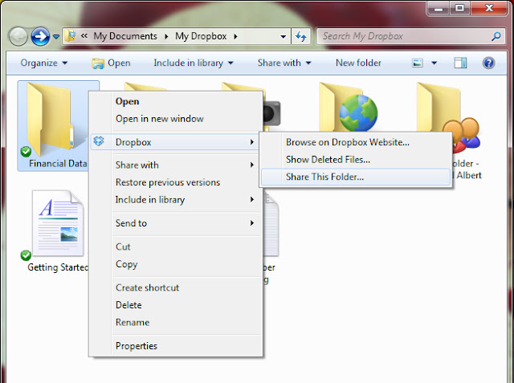Open the address bar history dropdown
Viewport: 514px width, 383px height.
pyautogui.click(x=284, y=37)
